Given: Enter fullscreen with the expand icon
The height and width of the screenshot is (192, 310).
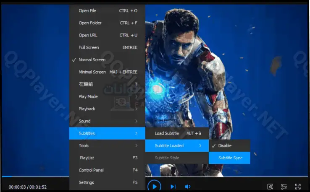Looking at the screenshot, I should (x=298, y=187).
